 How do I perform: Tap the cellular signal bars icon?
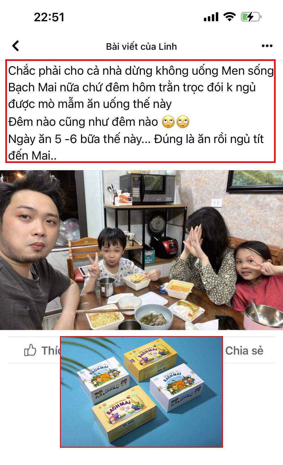tap(211, 17)
